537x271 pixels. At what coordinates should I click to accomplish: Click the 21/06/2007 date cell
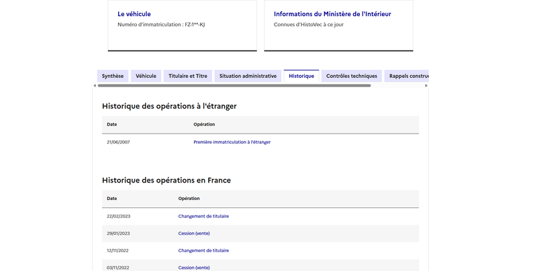[x=118, y=142]
